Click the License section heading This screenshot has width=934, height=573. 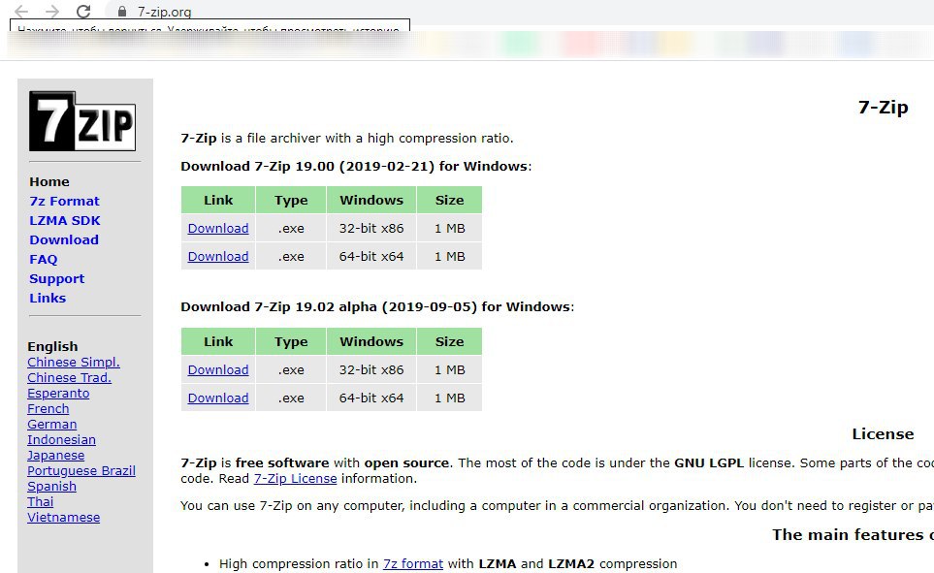click(883, 434)
